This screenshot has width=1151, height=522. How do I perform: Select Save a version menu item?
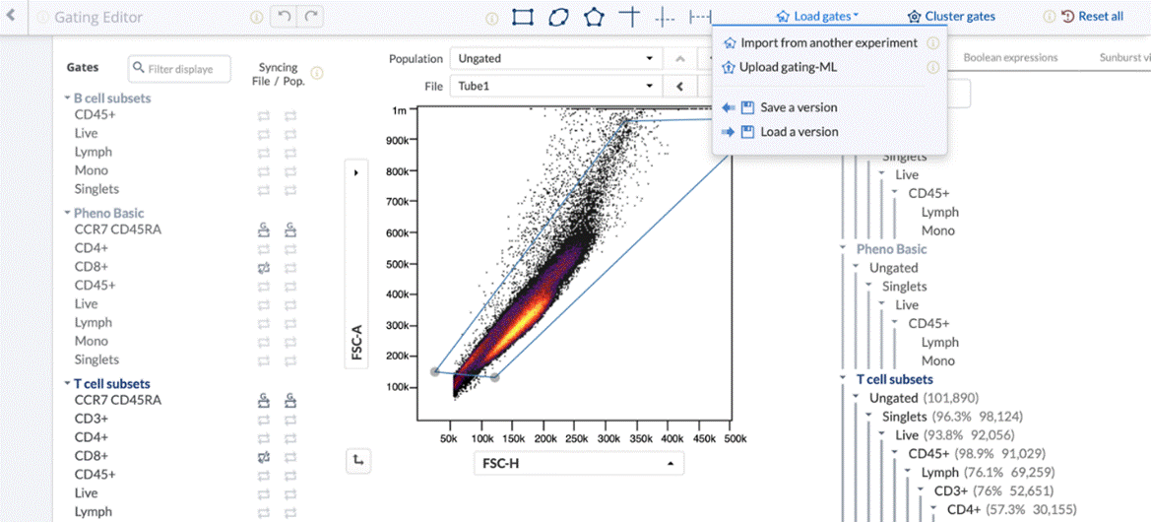pyautogui.click(x=799, y=107)
